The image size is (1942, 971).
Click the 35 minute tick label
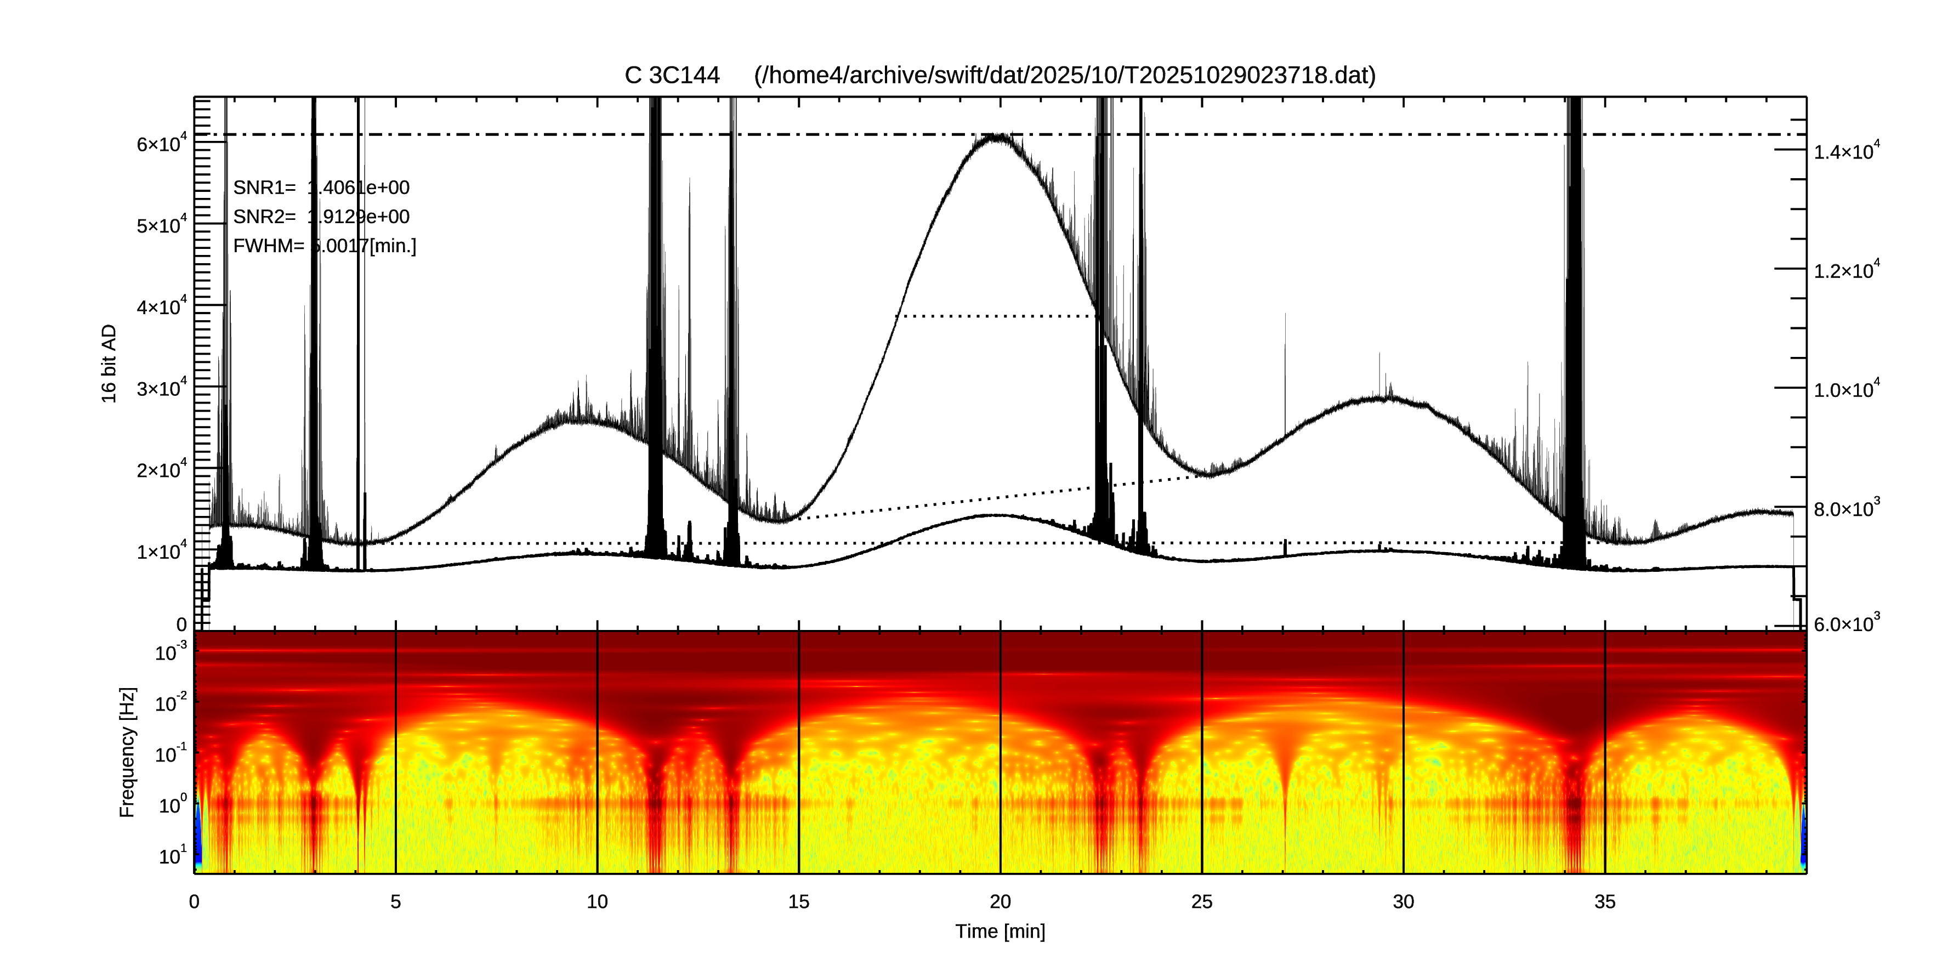point(1605,901)
